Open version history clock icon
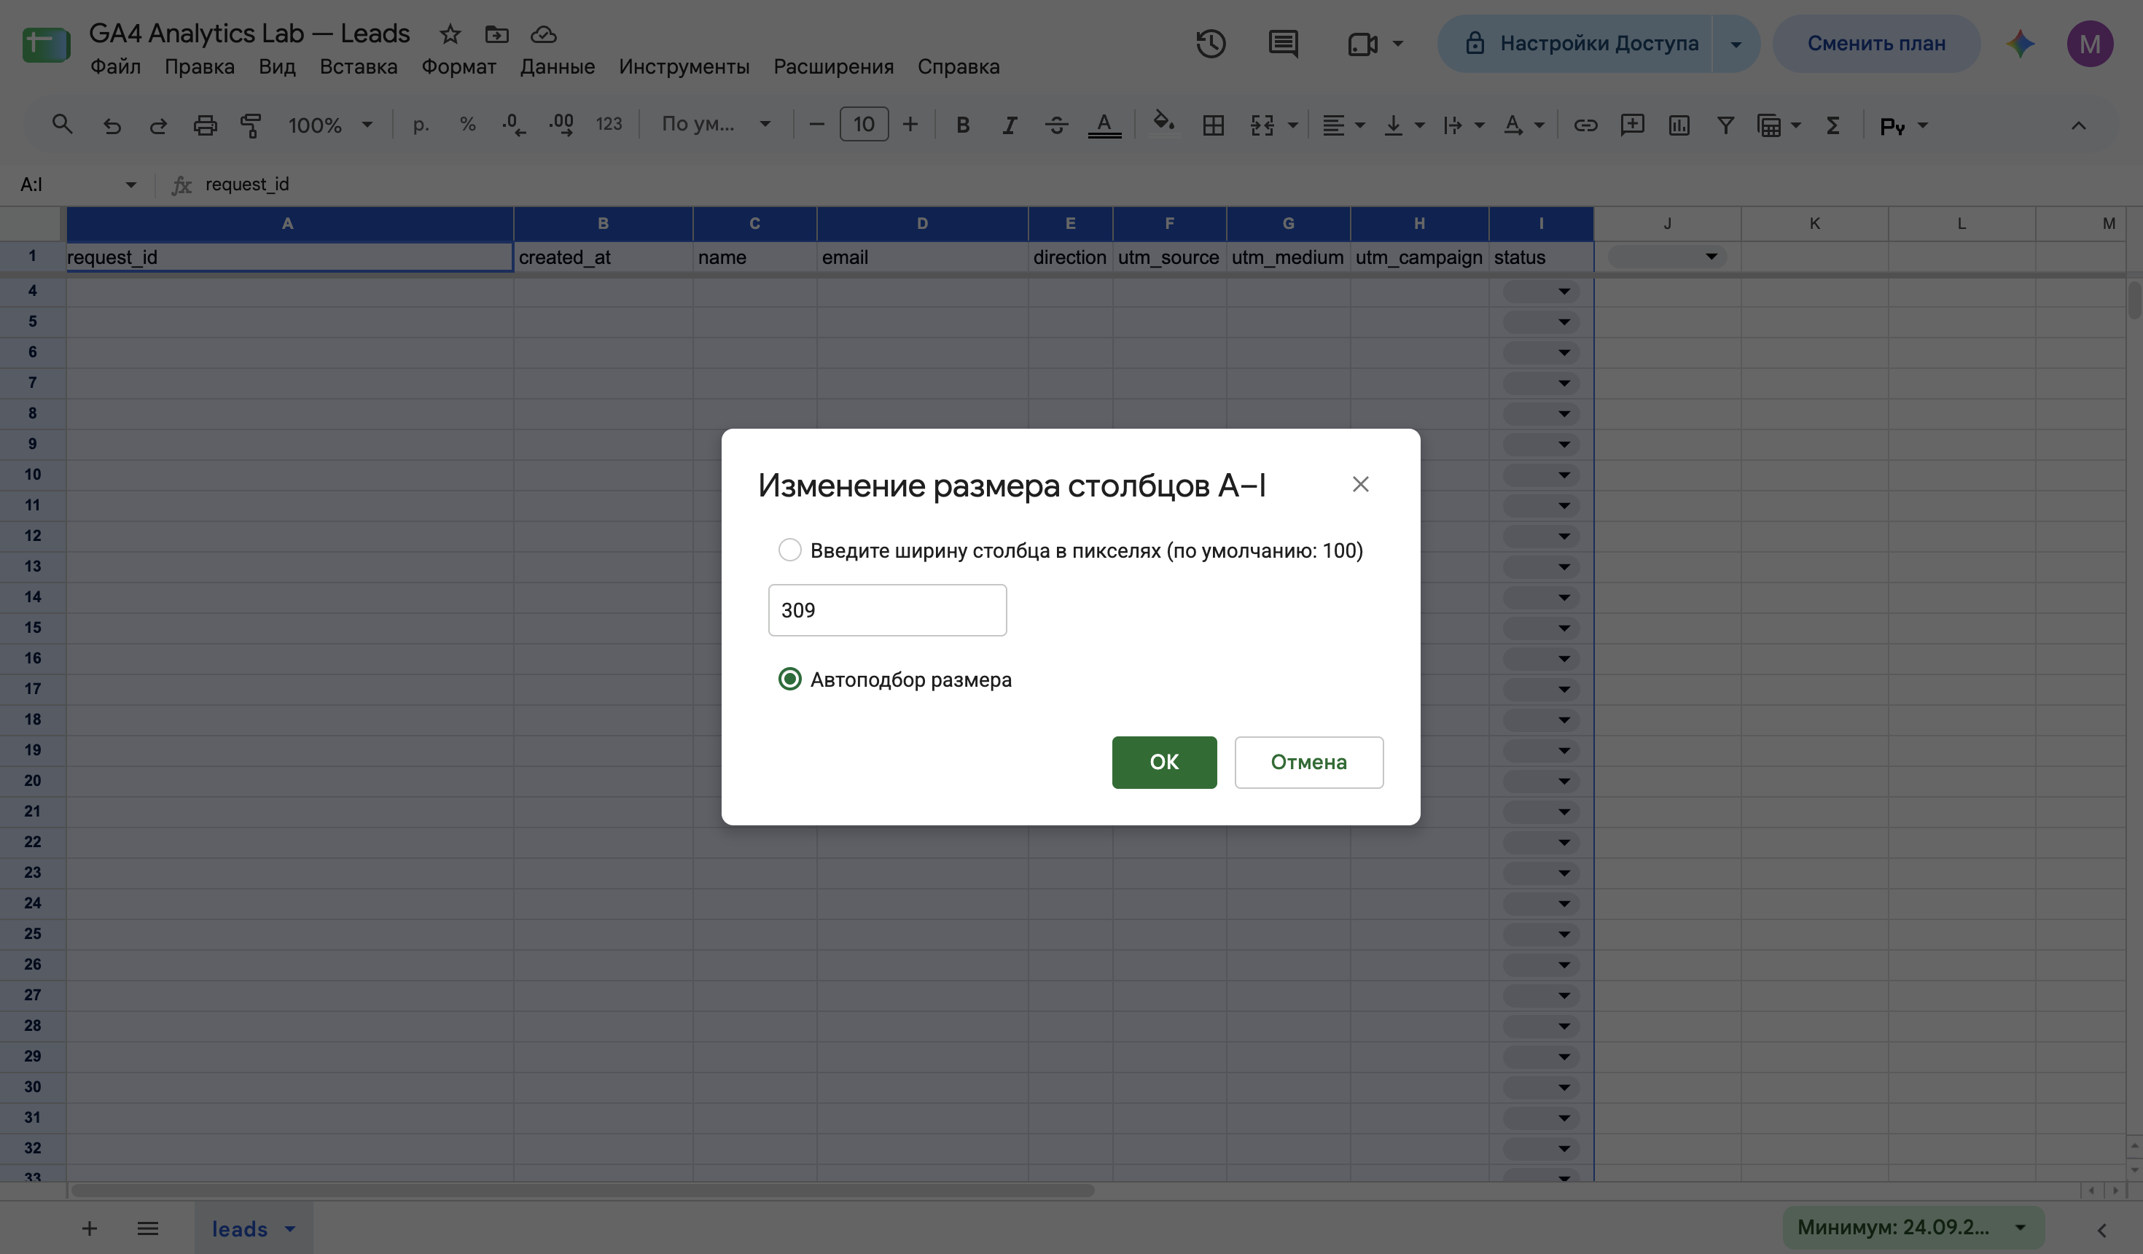Screen dimensions: 2143x1254 1211,44
